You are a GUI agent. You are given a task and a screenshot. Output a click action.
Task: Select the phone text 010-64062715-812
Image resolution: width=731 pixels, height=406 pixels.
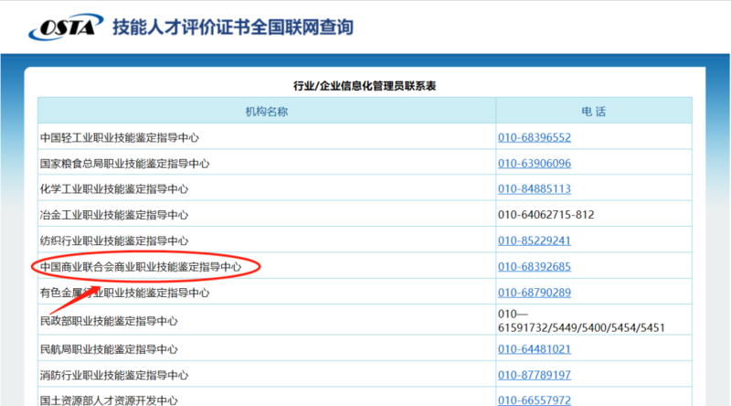pyautogui.click(x=546, y=215)
